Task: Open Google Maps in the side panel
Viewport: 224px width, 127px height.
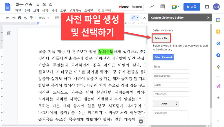Action: pos(218,67)
